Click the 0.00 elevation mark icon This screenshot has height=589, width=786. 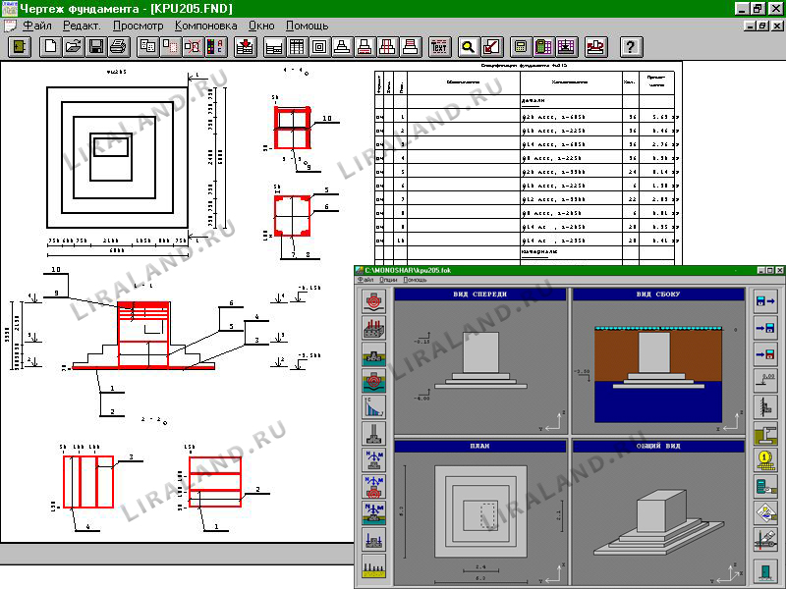pos(765,379)
